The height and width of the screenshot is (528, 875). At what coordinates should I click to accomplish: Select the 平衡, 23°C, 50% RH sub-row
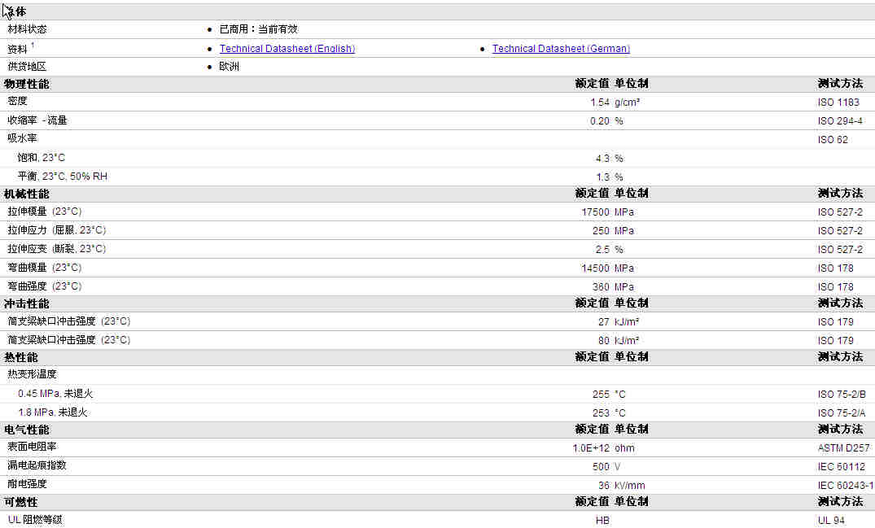pos(63,177)
